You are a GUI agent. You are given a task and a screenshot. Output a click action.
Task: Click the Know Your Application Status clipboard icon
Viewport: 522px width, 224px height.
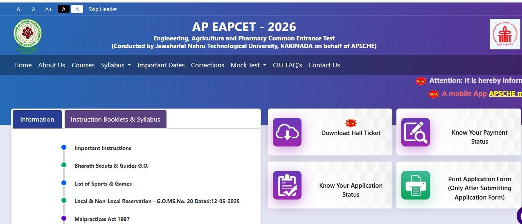[x=287, y=185]
